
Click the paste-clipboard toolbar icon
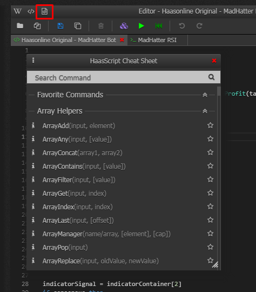pos(37,26)
